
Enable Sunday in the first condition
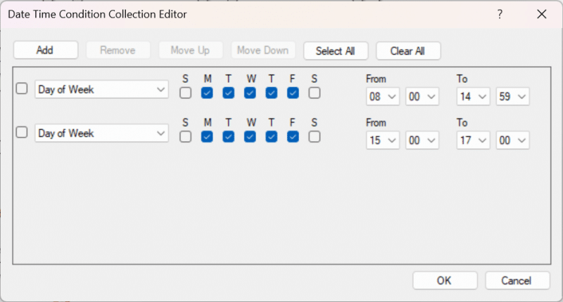185,93
